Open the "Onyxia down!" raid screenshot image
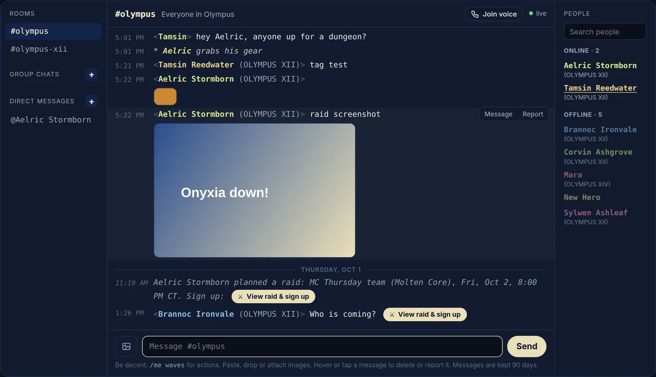Screen dimensions: 656x377 pos(254,190)
